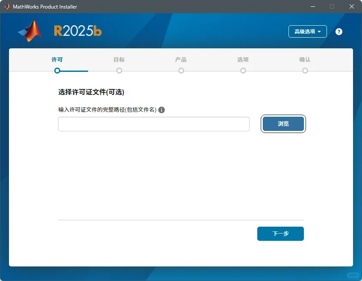Viewport: 362px width, 281px height.
Task: Open the help question mark icon
Action: point(338,31)
